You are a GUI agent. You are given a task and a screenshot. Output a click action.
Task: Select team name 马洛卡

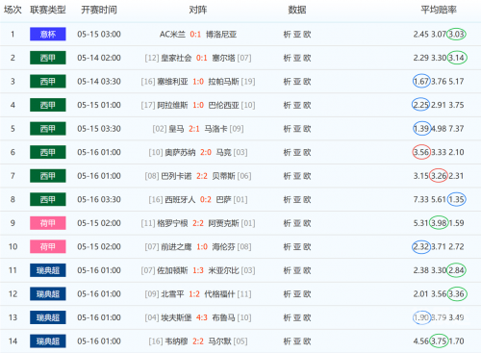coord(215,129)
